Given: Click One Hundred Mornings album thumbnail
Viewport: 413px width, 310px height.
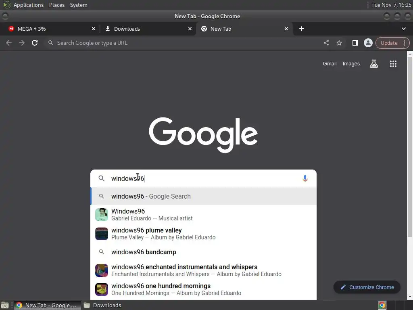Looking at the screenshot, I should point(101,289).
